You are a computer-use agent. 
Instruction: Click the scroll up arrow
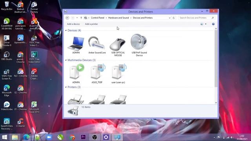[x=216, y=29]
